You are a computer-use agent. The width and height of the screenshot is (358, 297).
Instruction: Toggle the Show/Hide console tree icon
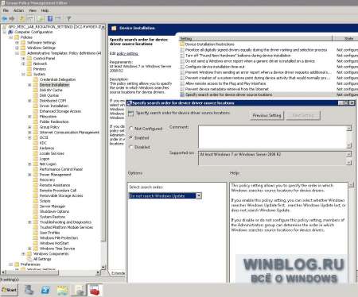pos(30,18)
